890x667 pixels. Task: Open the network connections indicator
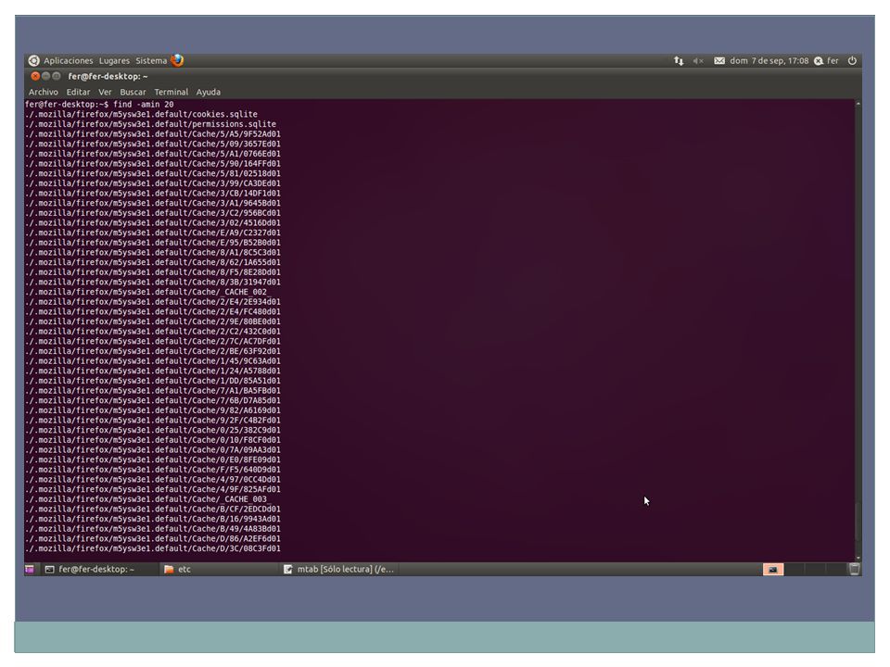(x=679, y=61)
